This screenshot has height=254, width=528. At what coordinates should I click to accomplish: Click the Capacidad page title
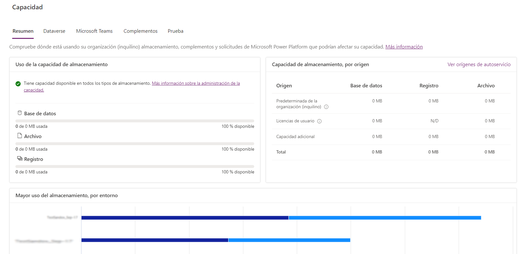pyautogui.click(x=27, y=7)
